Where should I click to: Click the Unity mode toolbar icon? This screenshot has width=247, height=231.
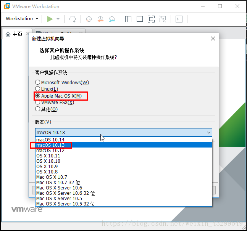click(x=163, y=19)
